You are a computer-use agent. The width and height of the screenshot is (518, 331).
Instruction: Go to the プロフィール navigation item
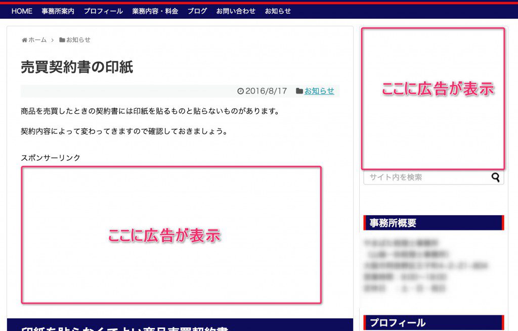tap(103, 11)
